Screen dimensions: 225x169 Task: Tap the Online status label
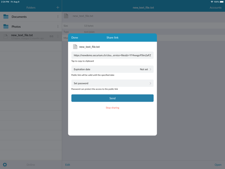click(x=31, y=165)
